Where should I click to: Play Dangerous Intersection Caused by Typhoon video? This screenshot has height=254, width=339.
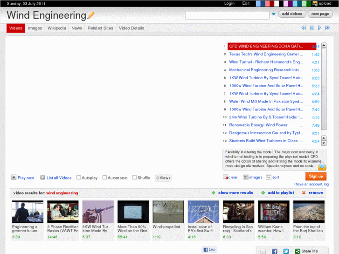coord(266,133)
